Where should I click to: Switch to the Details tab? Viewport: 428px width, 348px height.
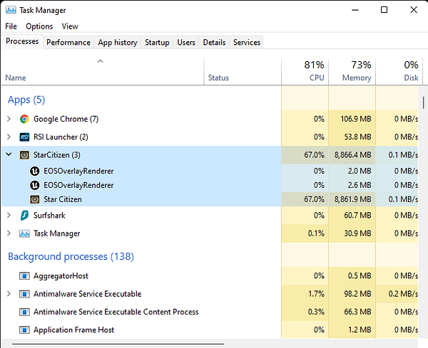(x=214, y=43)
